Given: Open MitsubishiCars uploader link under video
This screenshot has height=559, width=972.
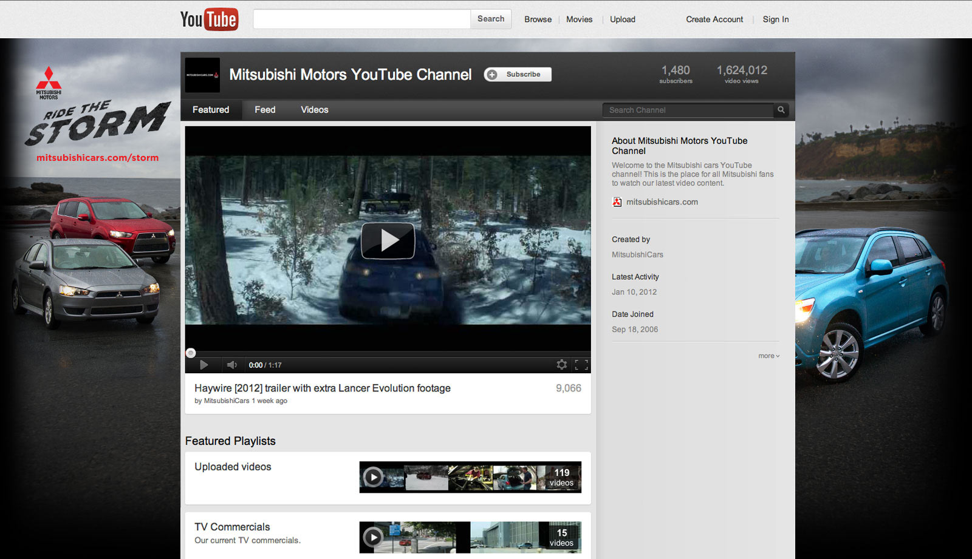Looking at the screenshot, I should (227, 401).
